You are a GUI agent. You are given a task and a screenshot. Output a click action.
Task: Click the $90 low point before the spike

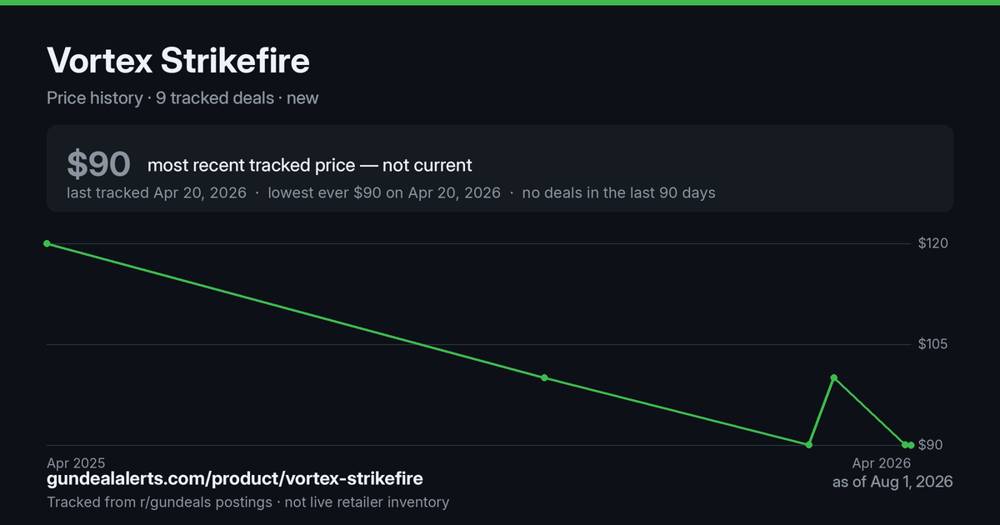tap(809, 445)
